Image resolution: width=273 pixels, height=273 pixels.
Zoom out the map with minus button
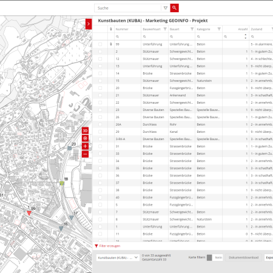pos(85,154)
